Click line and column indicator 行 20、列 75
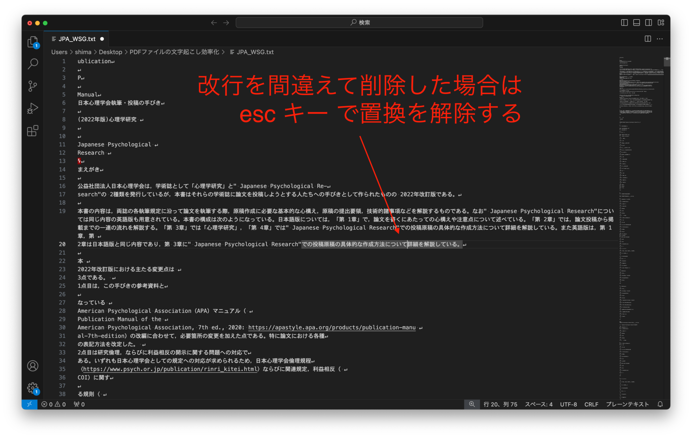Image resolution: width=692 pixels, height=438 pixels. tap(500, 404)
